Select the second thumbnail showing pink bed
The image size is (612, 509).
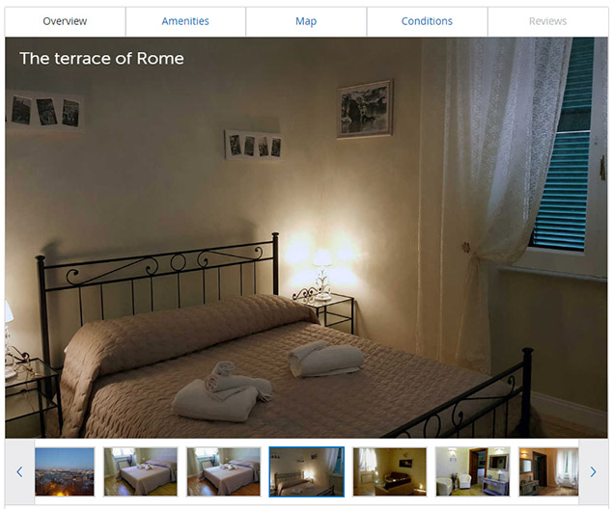click(x=141, y=471)
